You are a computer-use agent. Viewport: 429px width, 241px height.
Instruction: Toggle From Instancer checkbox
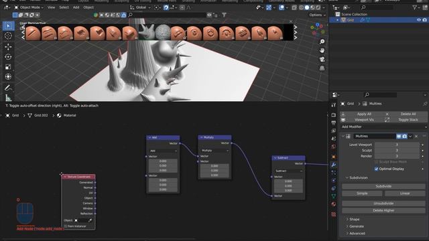66,226
